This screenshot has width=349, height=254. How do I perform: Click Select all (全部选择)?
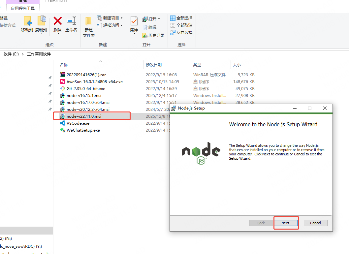pyautogui.click(x=181, y=18)
